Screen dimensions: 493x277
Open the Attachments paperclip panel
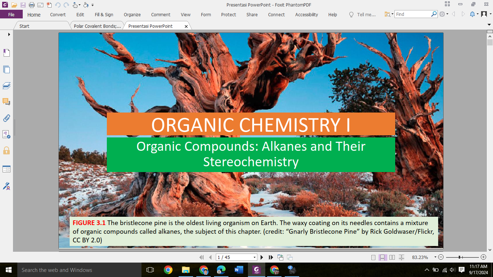pos(6,118)
